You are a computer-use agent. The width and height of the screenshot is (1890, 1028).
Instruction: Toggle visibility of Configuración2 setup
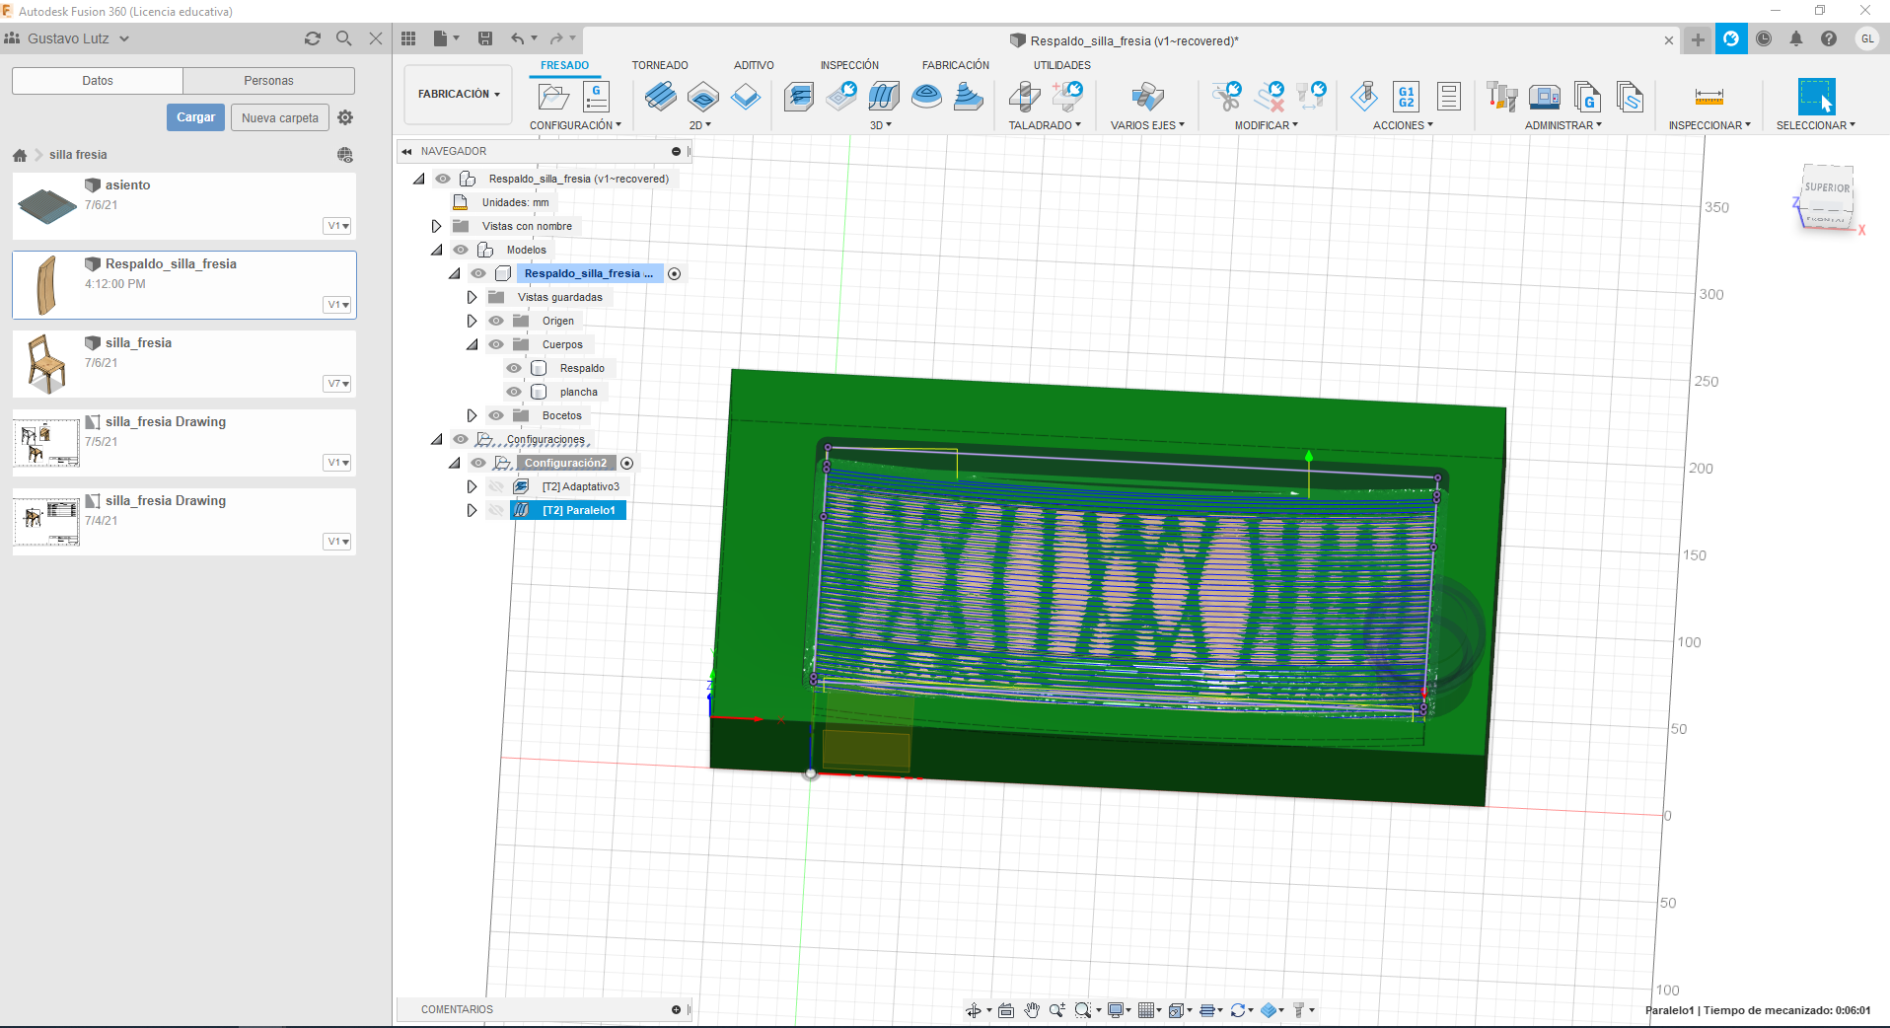tap(478, 463)
